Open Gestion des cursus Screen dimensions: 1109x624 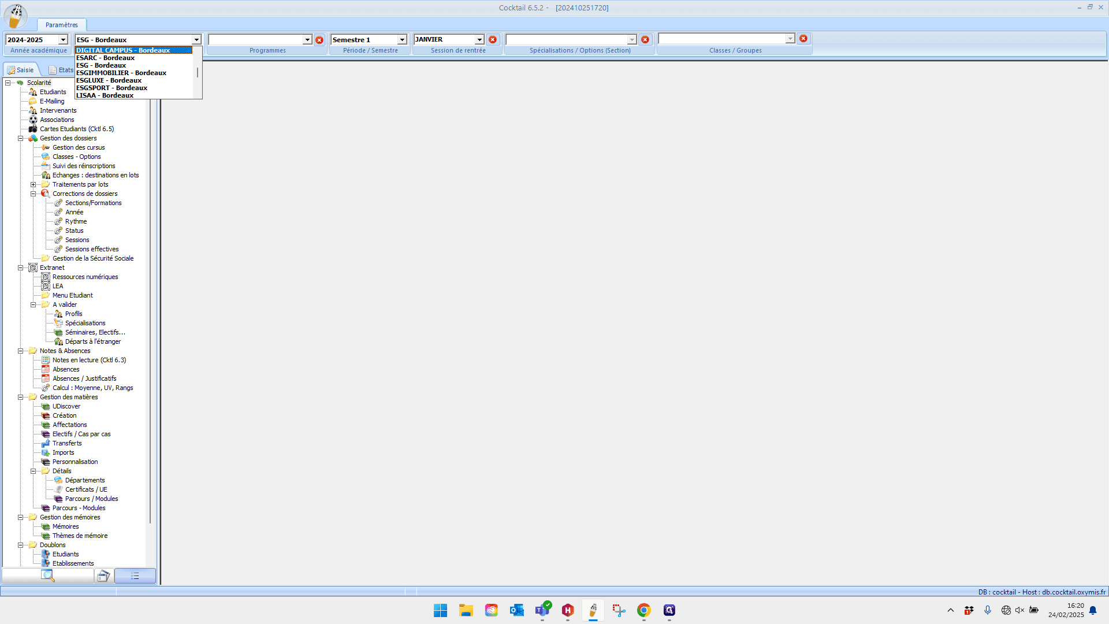[x=79, y=147]
